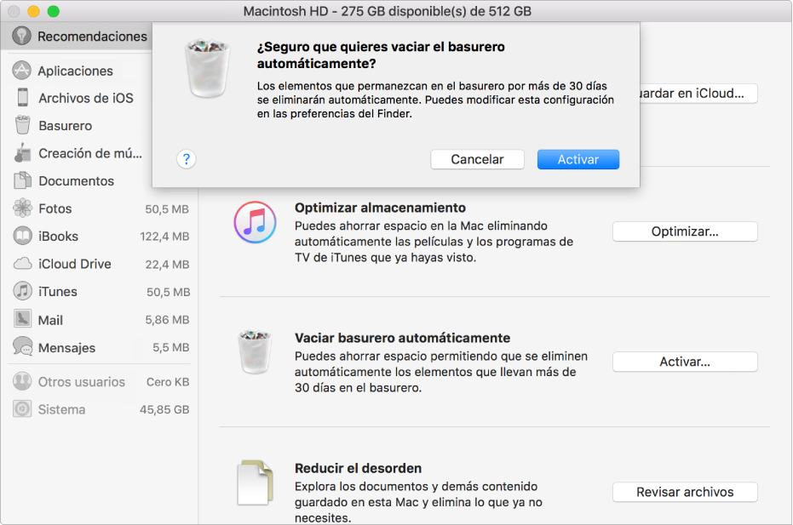This screenshot has height=525, width=793.
Task: Click the 5,5 MB Mensajes size value
Action: pyautogui.click(x=171, y=348)
